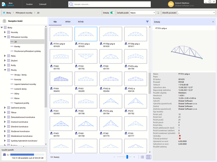Image resolution: width=217 pixels, height=162 pixels.
Task: Expand the Nosníky tree node
Action: coord(5,32)
